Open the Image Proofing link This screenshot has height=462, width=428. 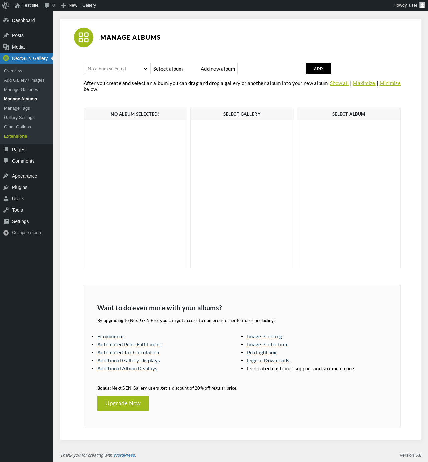pyautogui.click(x=264, y=337)
